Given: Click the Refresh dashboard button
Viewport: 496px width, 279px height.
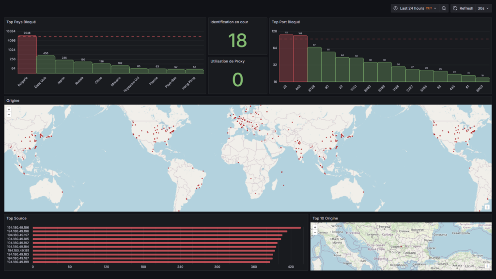Looking at the screenshot, I should [x=463, y=8].
